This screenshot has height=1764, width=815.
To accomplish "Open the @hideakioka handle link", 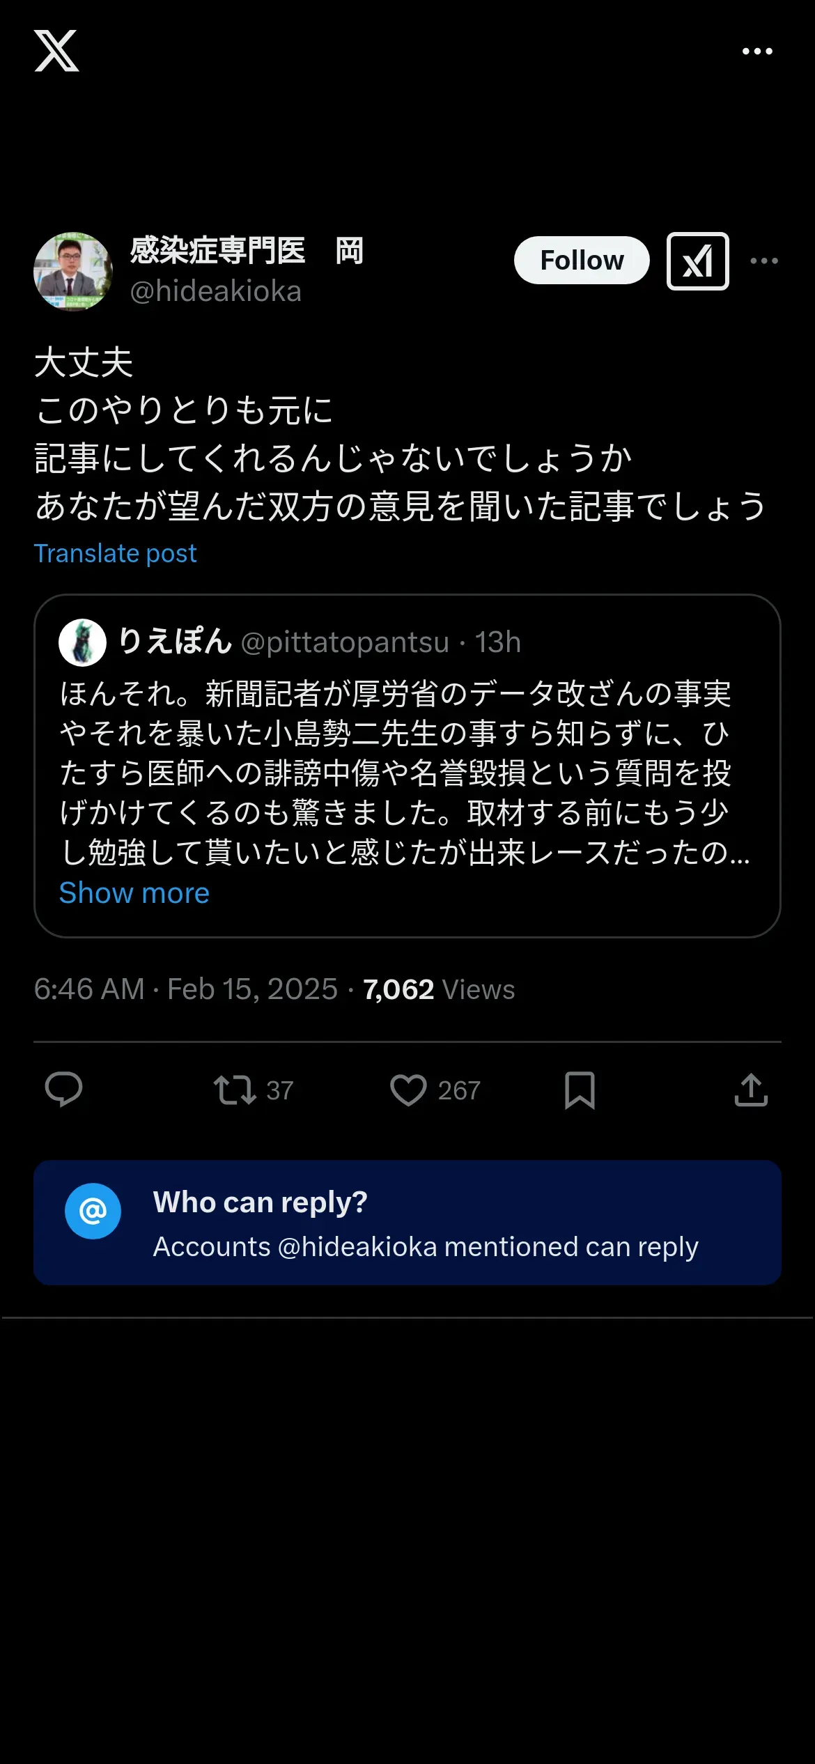I will pyautogui.click(x=215, y=291).
